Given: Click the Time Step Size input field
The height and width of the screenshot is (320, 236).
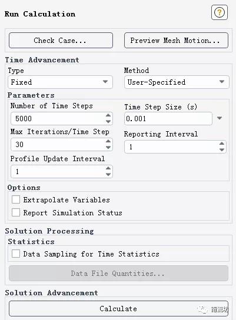Looking at the screenshot, I should click(x=168, y=119).
